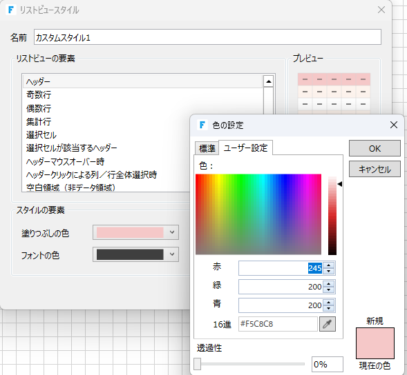
Task: Click the 名前 text field
Action: 207,37
